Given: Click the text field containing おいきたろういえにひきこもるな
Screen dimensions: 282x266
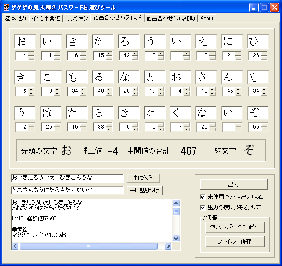Looking at the screenshot, I should 67,178.
